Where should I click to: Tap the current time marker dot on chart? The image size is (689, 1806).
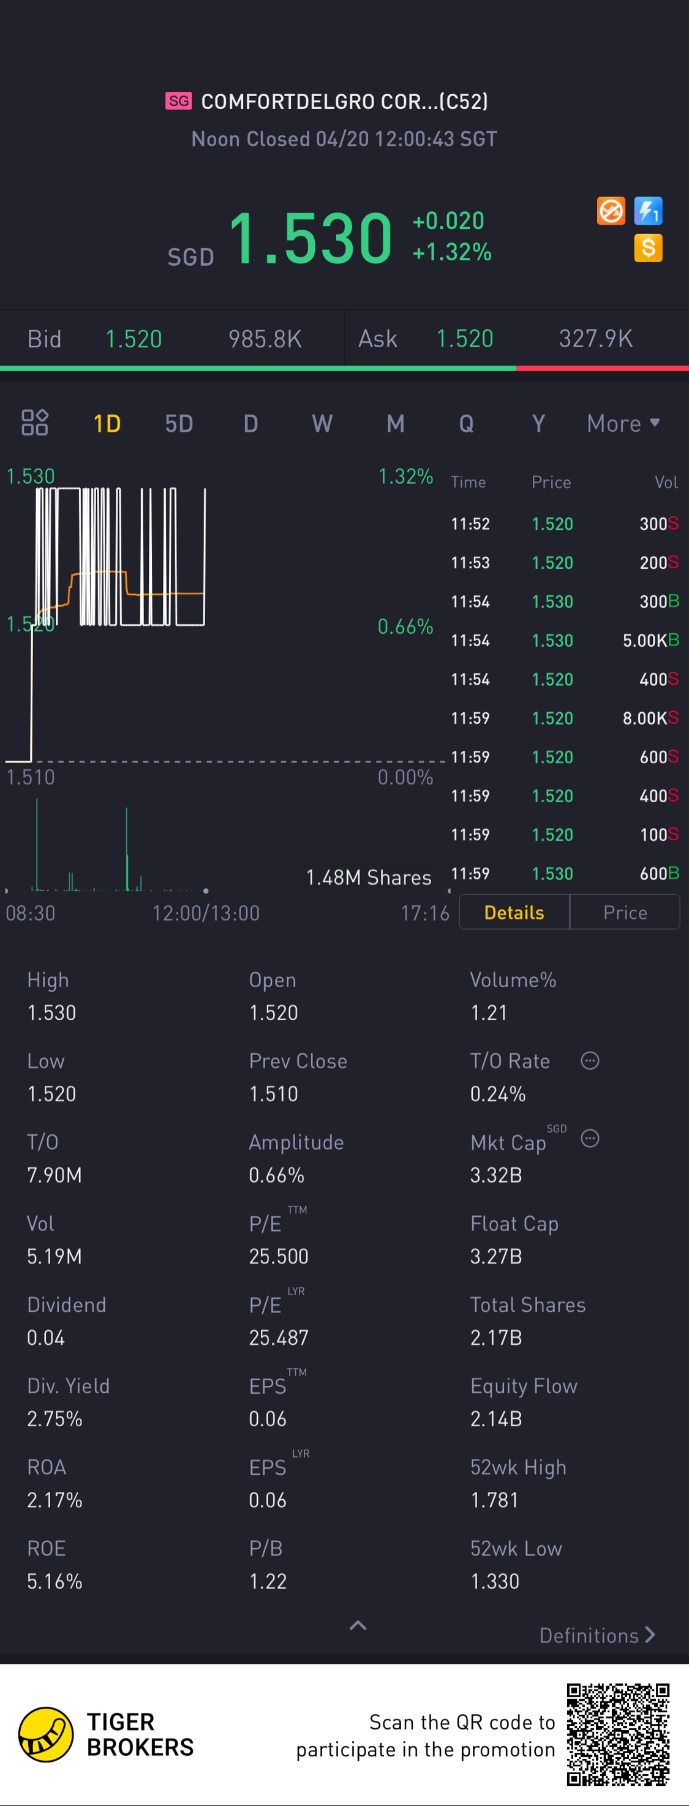[x=205, y=890]
